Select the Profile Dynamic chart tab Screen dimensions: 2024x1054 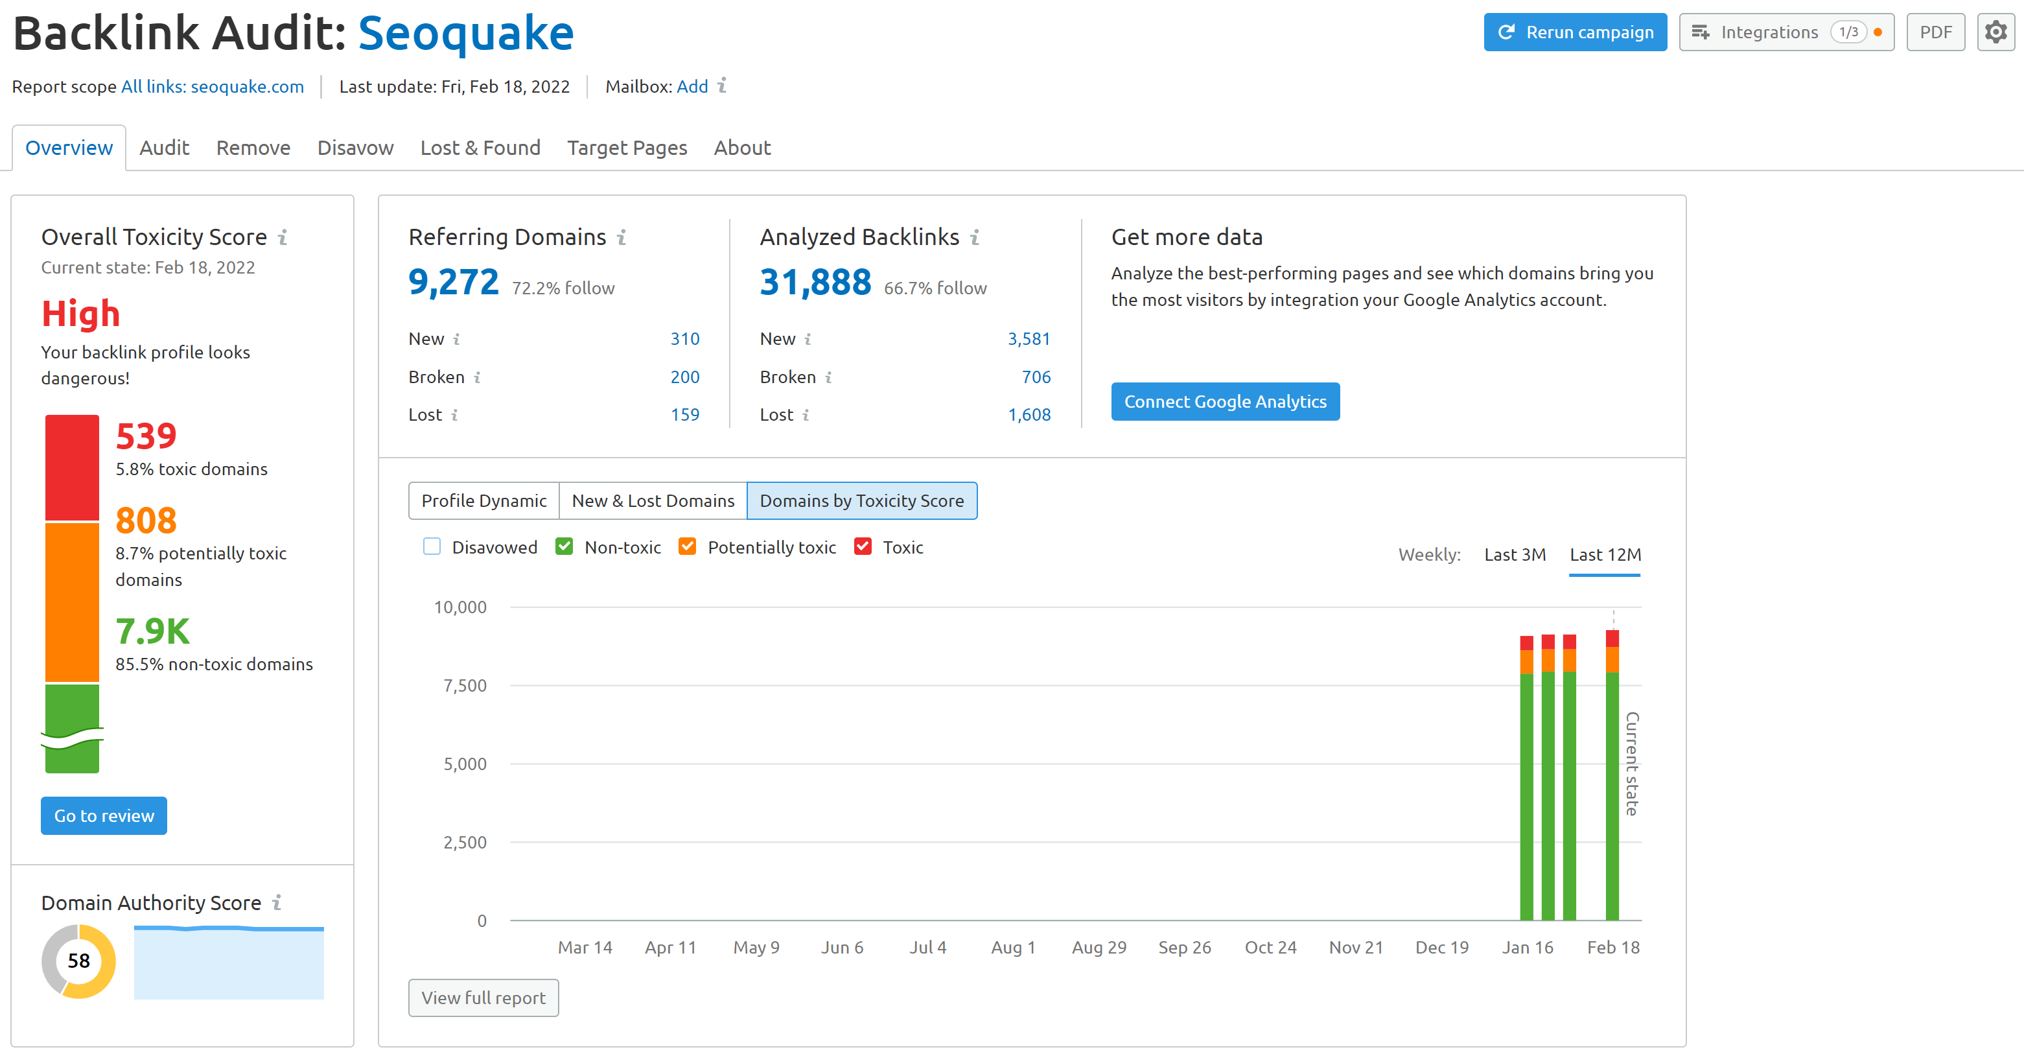[484, 500]
